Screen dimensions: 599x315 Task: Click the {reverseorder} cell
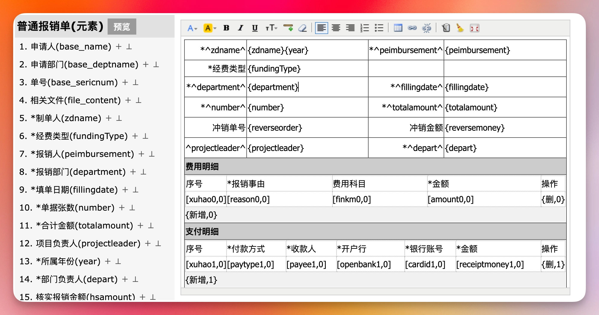pyautogui.click(x=307, y=128)
